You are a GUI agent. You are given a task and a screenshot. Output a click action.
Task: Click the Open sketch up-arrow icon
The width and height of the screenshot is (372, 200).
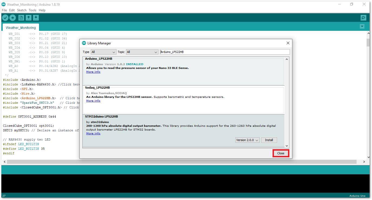(28, 18)
